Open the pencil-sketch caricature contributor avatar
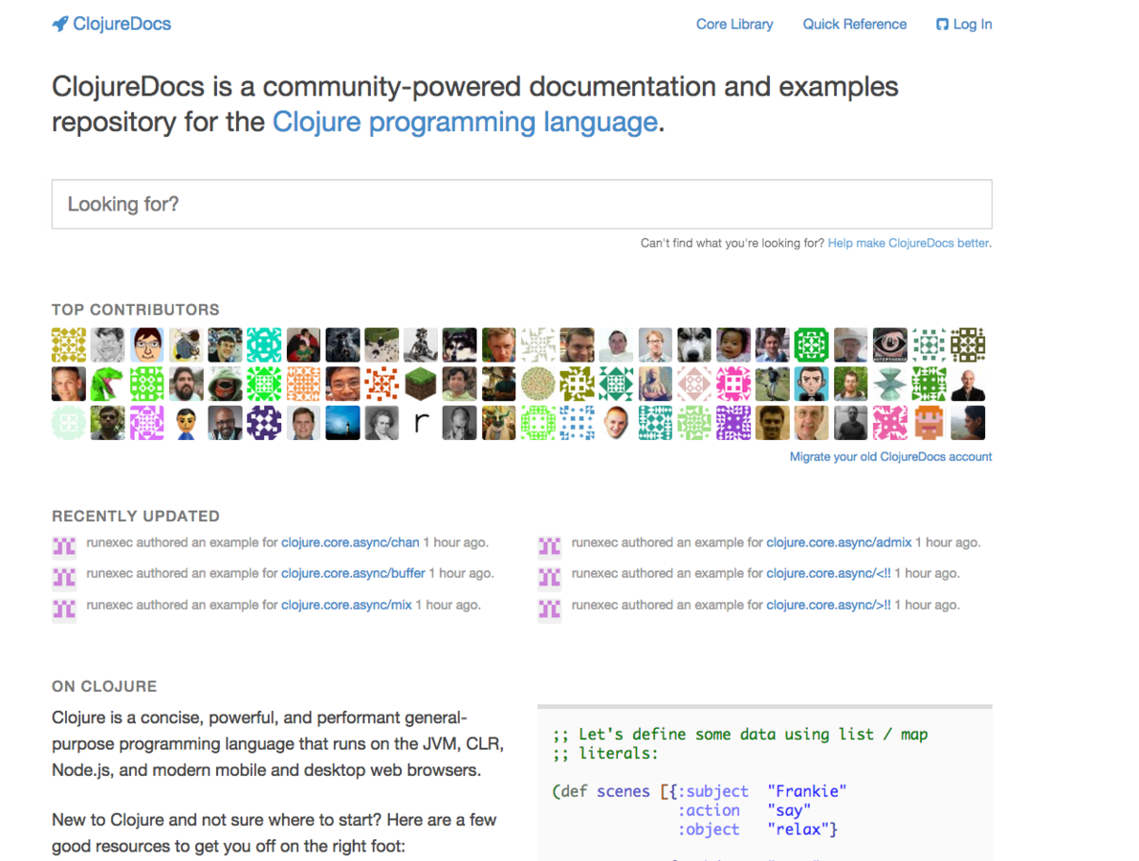1139x861 pixels. point(107,344)
